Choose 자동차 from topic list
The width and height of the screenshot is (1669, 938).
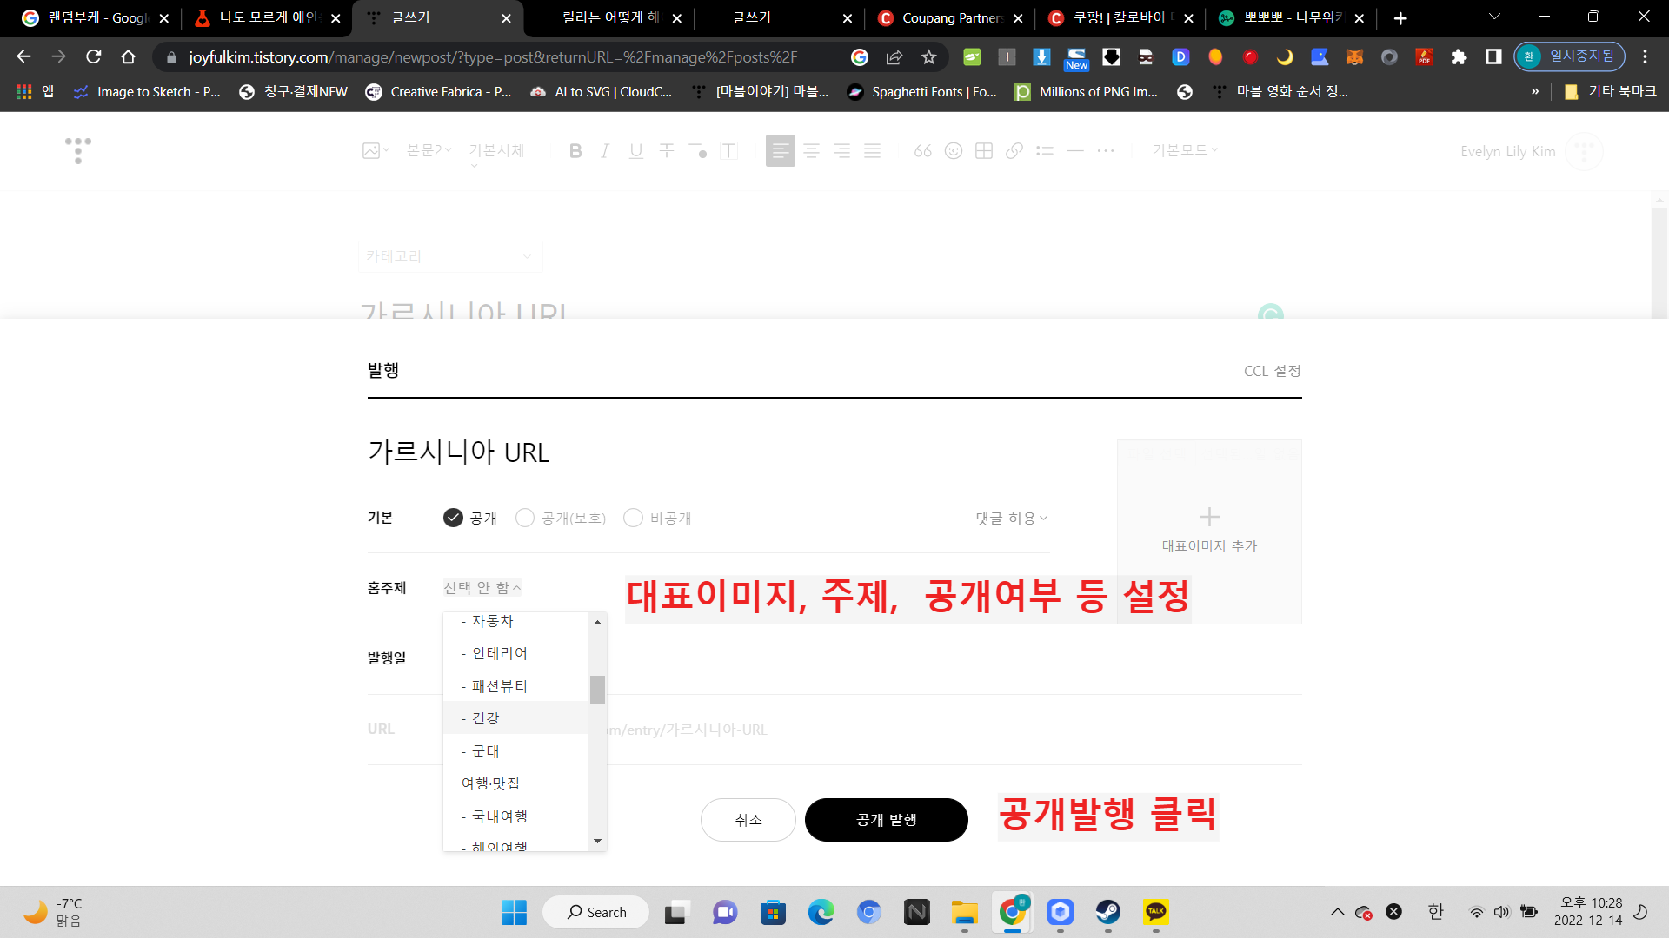pyautogui.click(x=516, y=621)
